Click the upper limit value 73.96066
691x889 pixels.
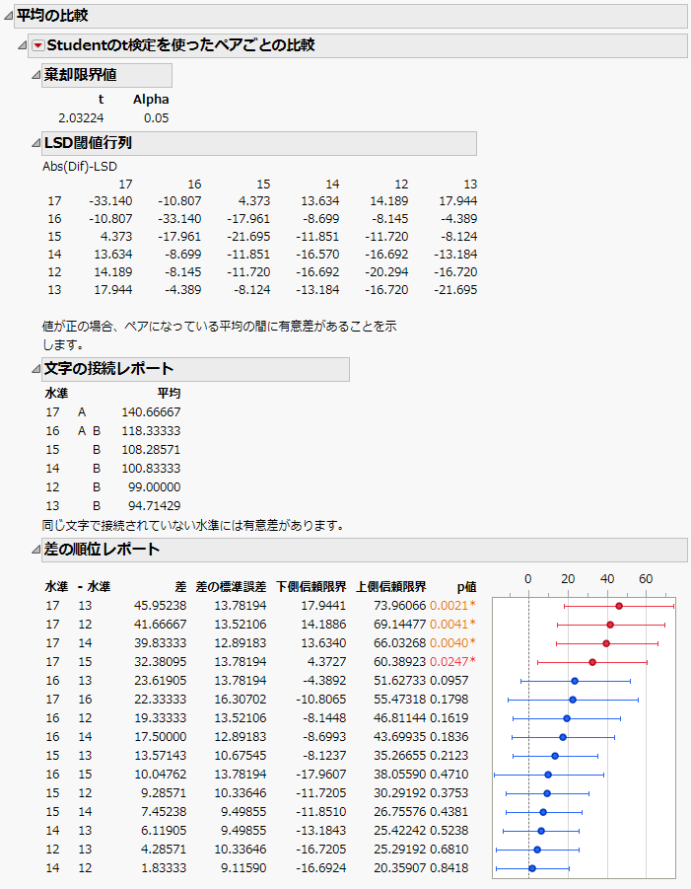point(400,606)
